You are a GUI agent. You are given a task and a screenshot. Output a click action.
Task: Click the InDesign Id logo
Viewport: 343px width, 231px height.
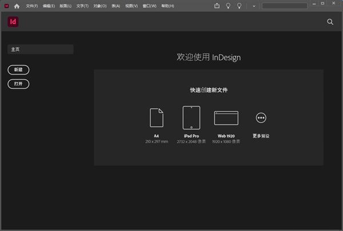coord(13,22)
